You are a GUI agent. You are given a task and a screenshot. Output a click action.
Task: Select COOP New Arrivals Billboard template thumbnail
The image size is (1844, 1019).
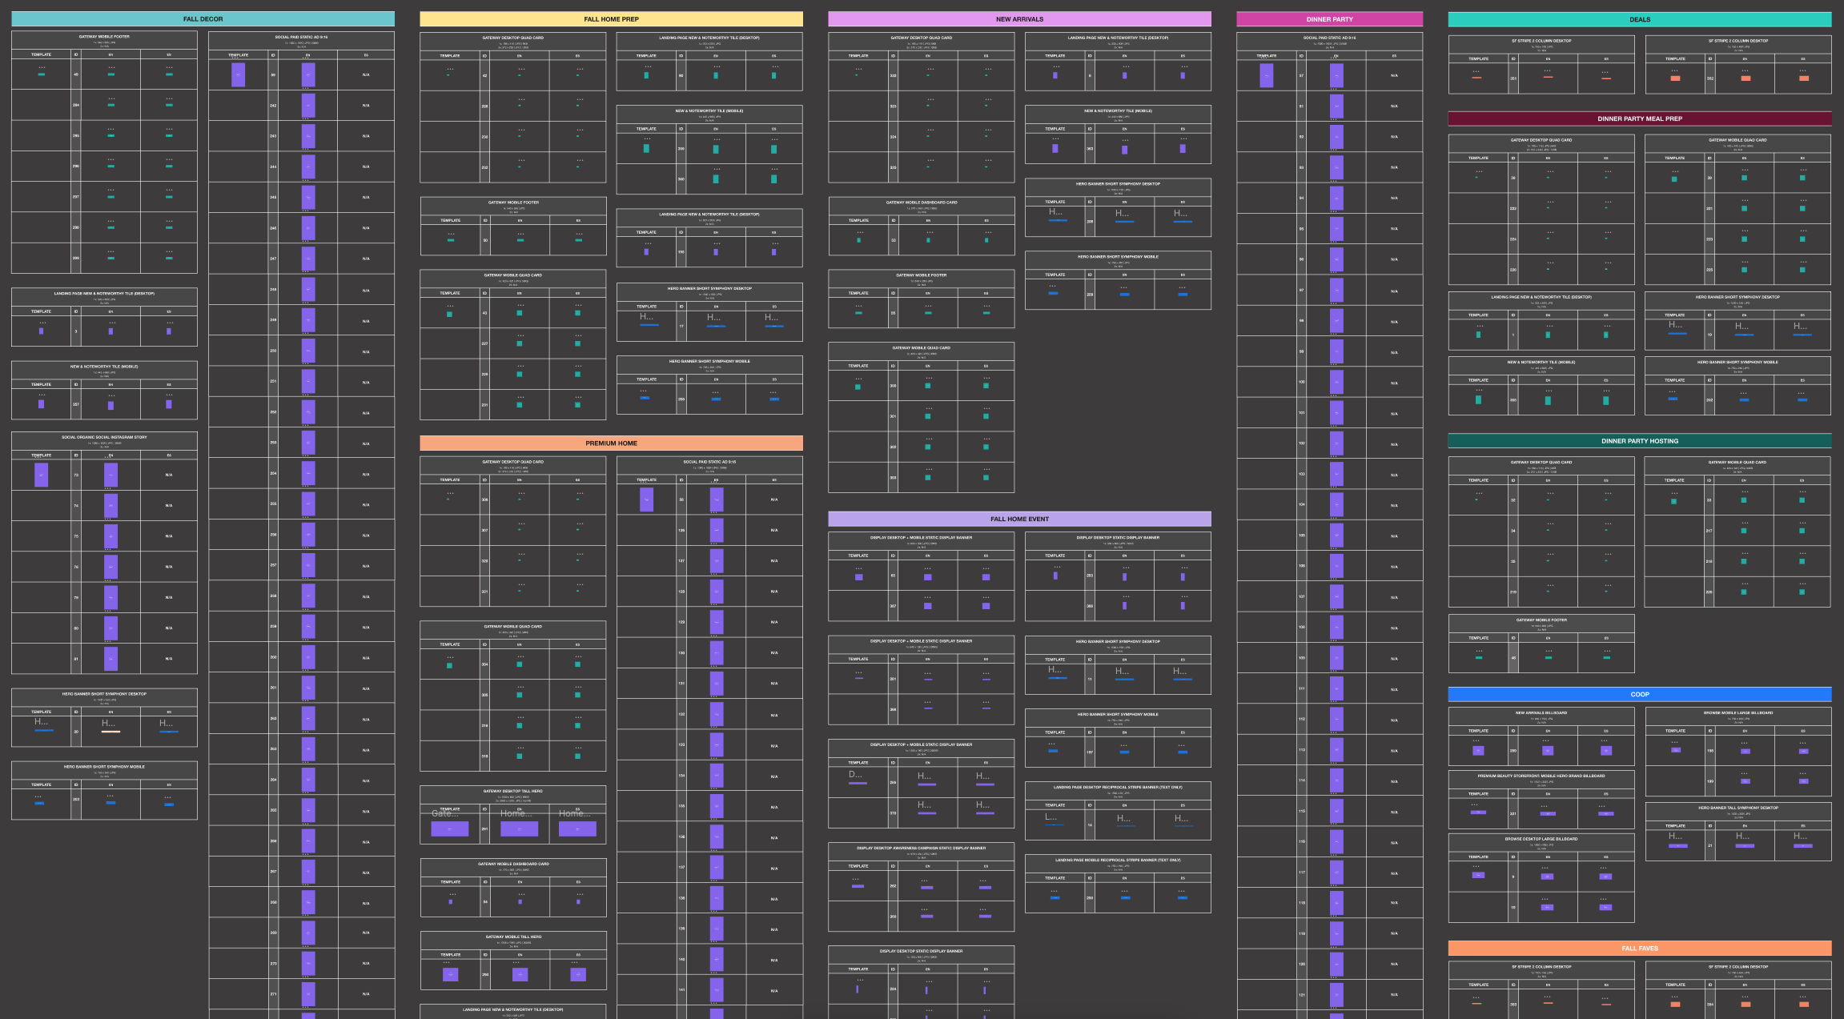(x=1478, y=751)
